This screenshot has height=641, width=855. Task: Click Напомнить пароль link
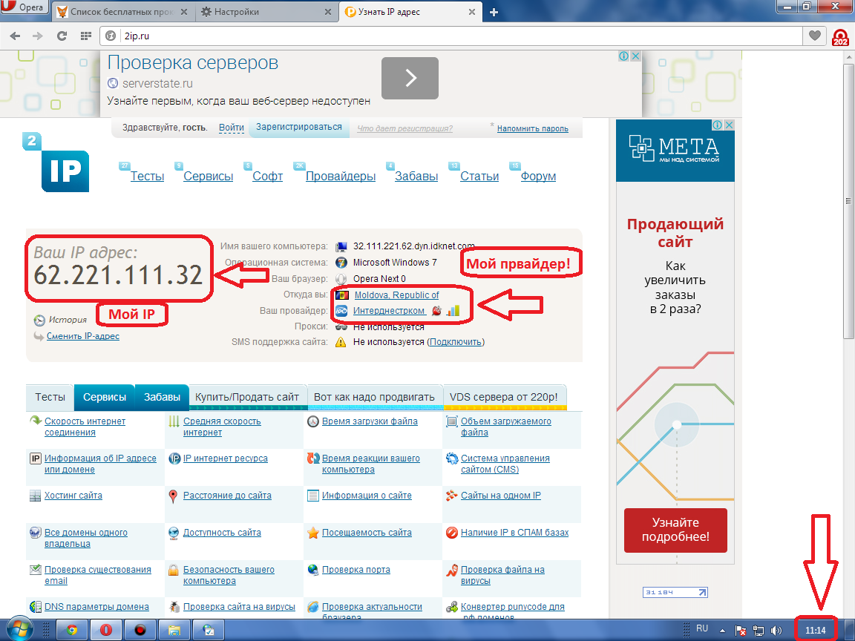click(533, 129)
